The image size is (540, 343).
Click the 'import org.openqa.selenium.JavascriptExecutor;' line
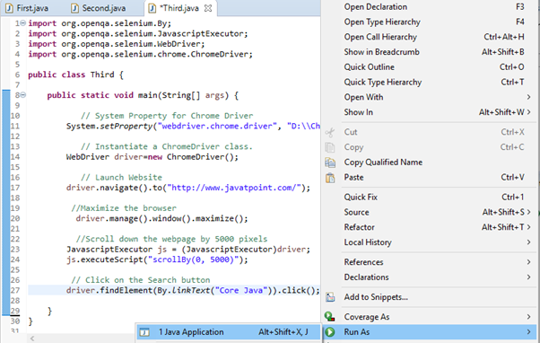point(138,34)
